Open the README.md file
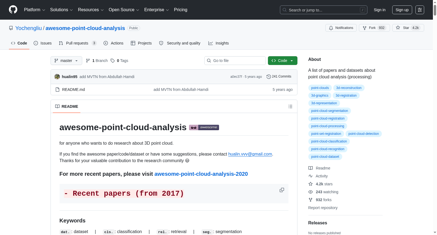The image size is (437, 235). 73,90
